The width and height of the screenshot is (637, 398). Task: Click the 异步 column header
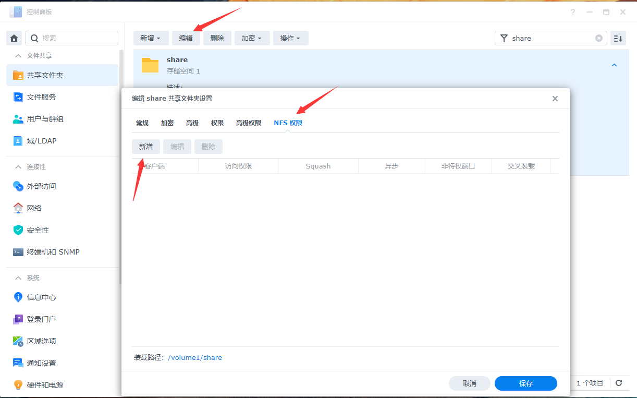click(392, 166)
